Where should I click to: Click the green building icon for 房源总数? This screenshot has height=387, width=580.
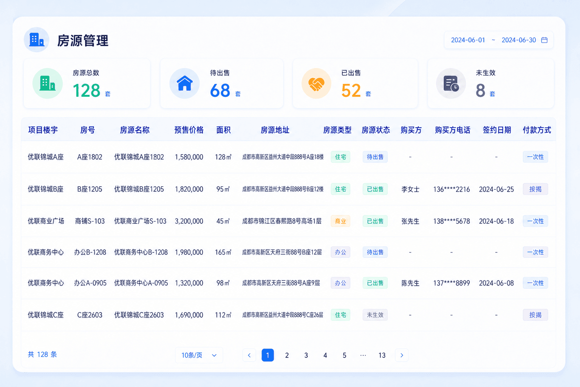pos(48,83)
